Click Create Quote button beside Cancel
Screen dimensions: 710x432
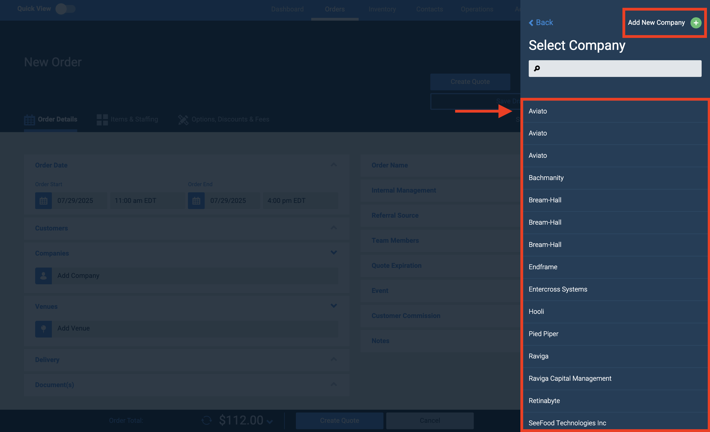tap(339, 421)
